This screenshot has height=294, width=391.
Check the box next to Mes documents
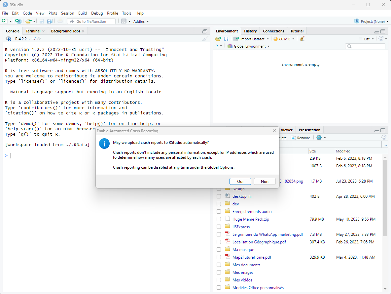point(219,265)
